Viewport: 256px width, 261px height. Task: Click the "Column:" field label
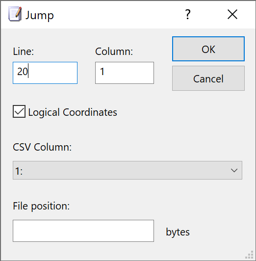click(x=114, y=52)
